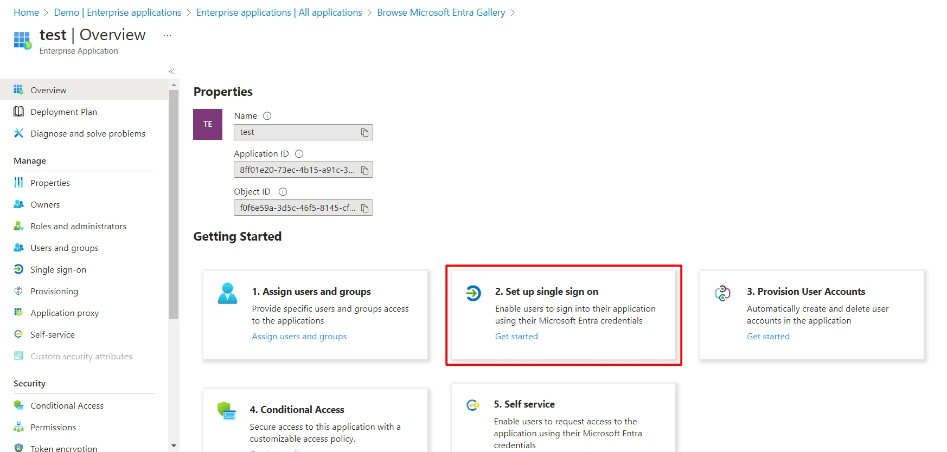Copy the Name field value icon

tap(365, 132)
